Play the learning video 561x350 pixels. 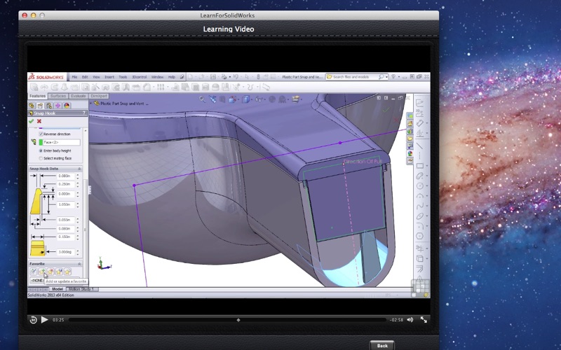click(x=44, y=320)
